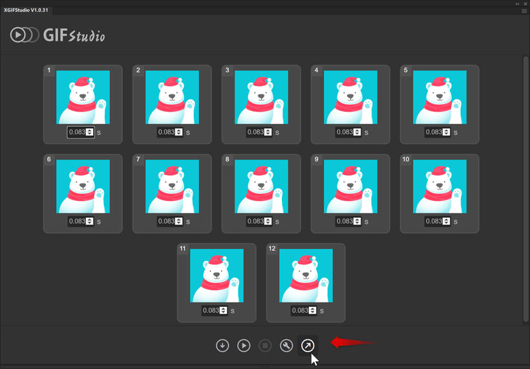The image size is (530, 369).
Task: Click frame 1 duration field
Action: 80,132
